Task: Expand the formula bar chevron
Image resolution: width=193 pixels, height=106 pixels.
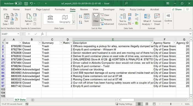Action: coord(190,34)
